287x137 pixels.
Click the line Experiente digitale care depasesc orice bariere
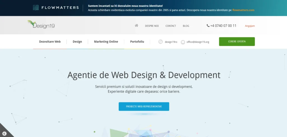point(144,91)
